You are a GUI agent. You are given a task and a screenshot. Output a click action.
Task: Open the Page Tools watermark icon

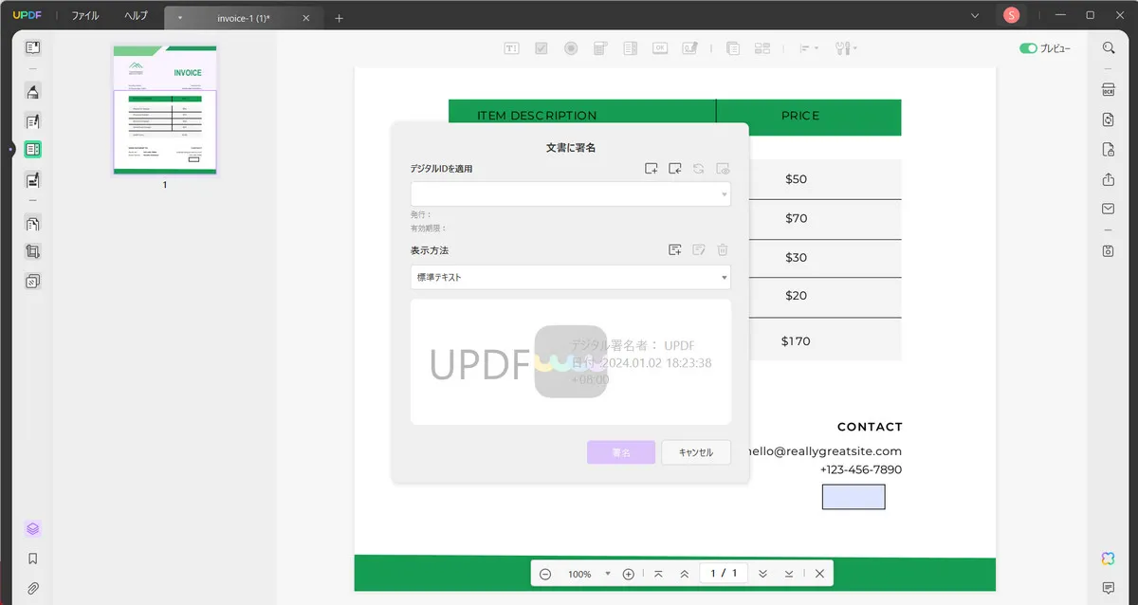pos(33,282)
